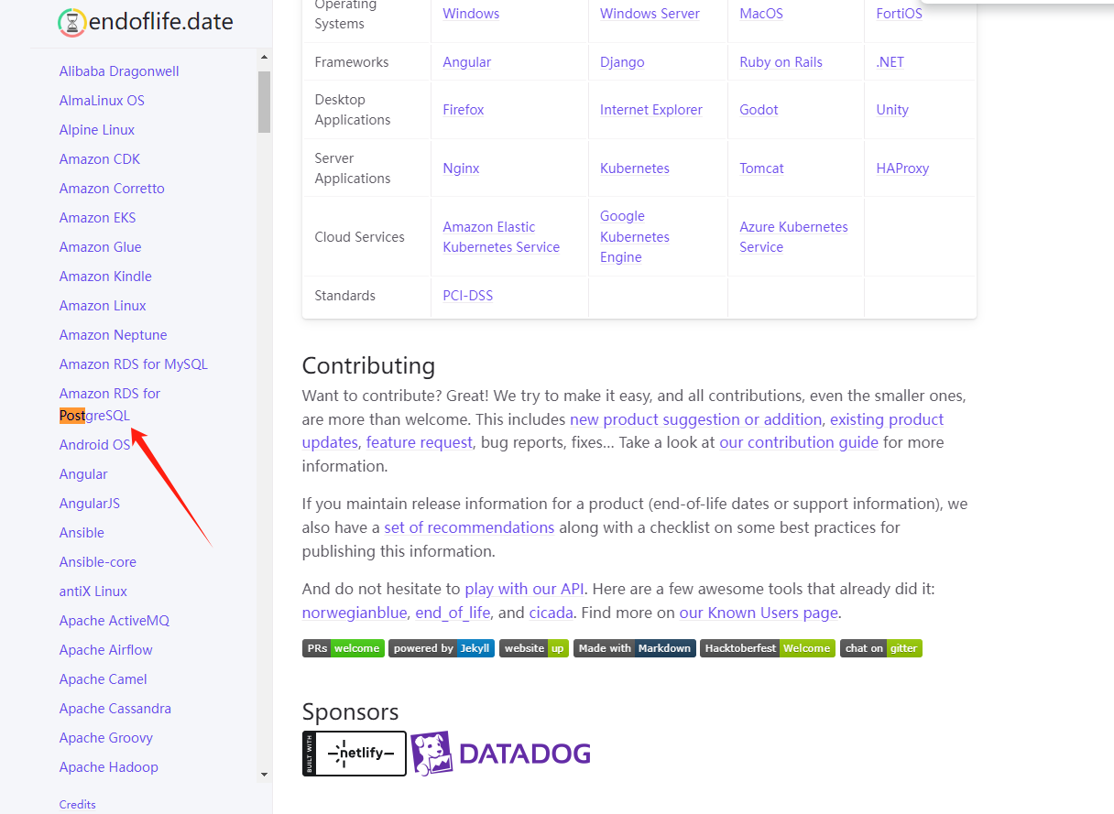Screen dimensions: 1114x814
Task: Click the website up status badge
Action: (534, 648)
